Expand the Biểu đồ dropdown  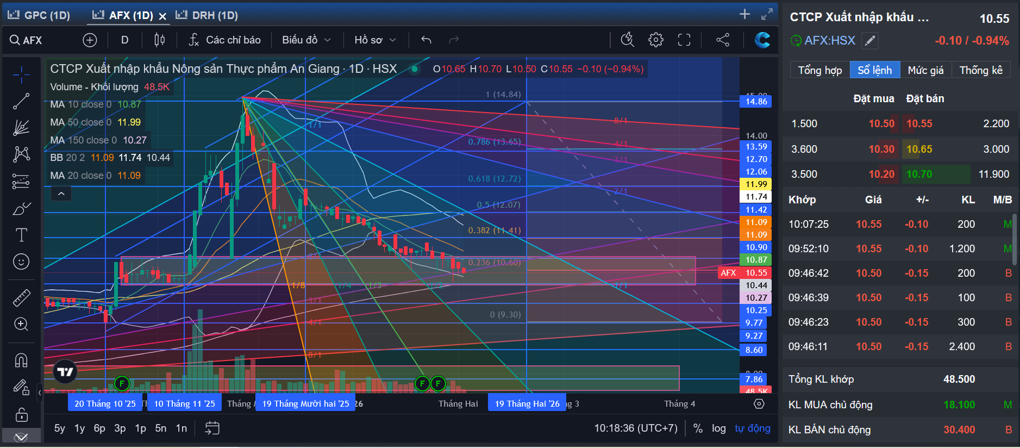click(306, 40)
